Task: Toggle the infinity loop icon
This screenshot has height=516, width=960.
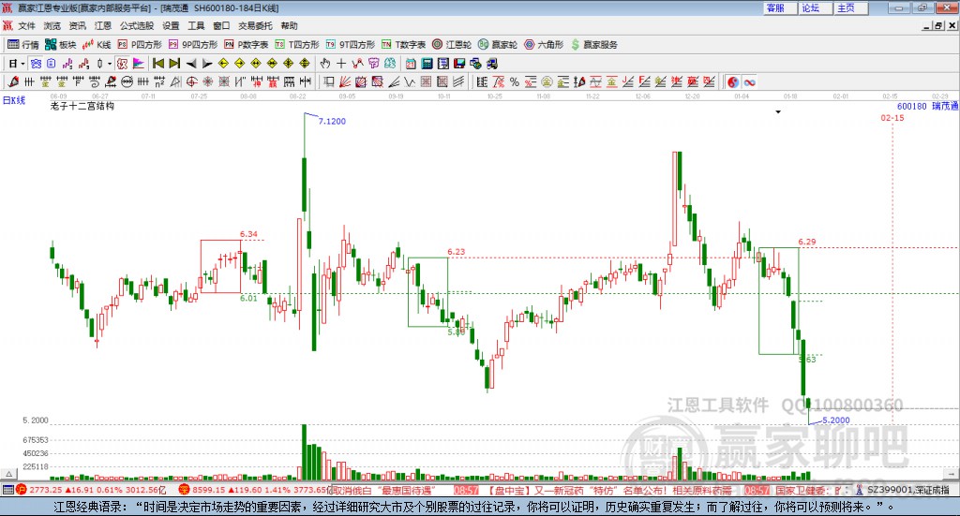Action: pyautogui.click(x=749, y=81)
